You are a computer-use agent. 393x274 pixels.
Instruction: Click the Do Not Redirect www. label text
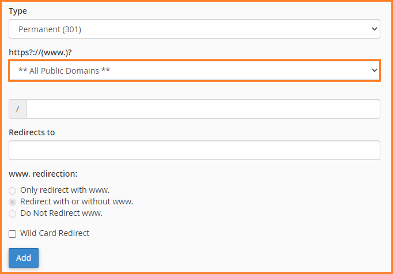[62, 213]
